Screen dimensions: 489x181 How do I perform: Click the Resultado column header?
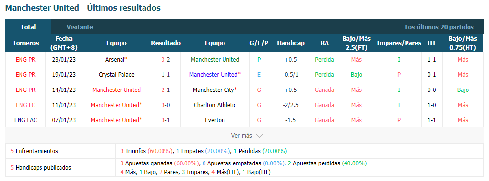coord(165,43)
